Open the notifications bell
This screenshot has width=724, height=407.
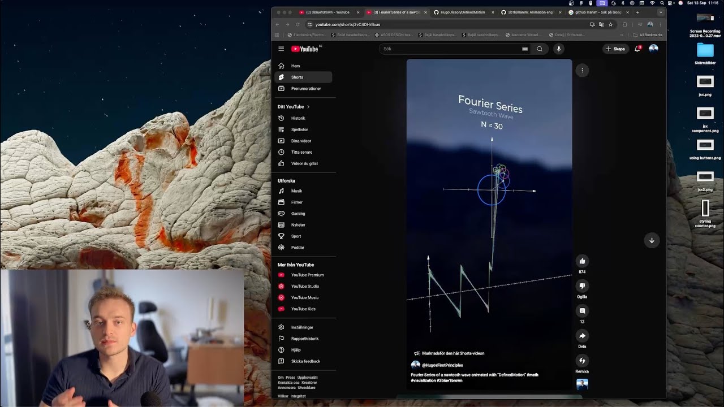click(637, 49)
